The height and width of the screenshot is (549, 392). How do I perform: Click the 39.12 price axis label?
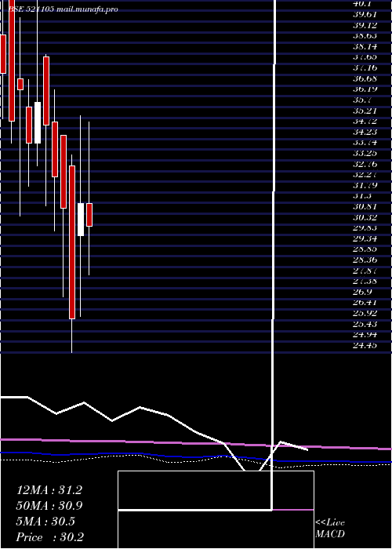(365, 25)
